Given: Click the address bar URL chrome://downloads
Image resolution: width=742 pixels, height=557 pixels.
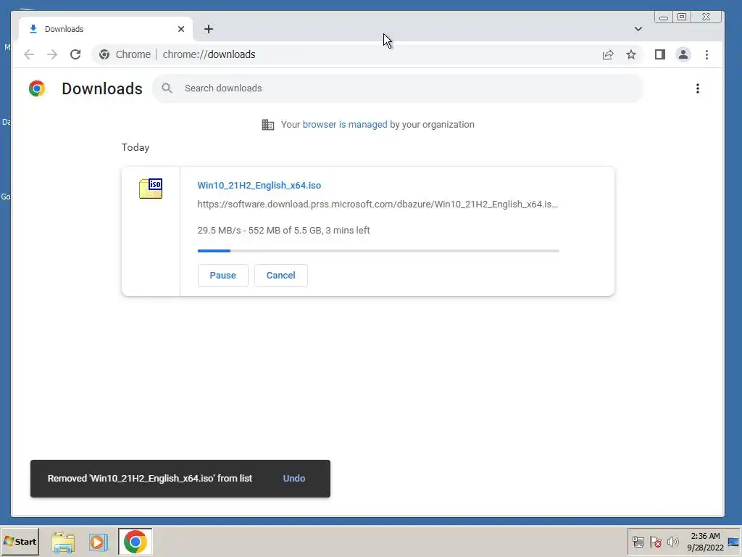Looking at the screenshot, I should point(209,54).
